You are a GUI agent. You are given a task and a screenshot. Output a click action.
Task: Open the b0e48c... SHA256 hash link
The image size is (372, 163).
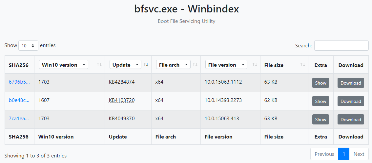19,100
